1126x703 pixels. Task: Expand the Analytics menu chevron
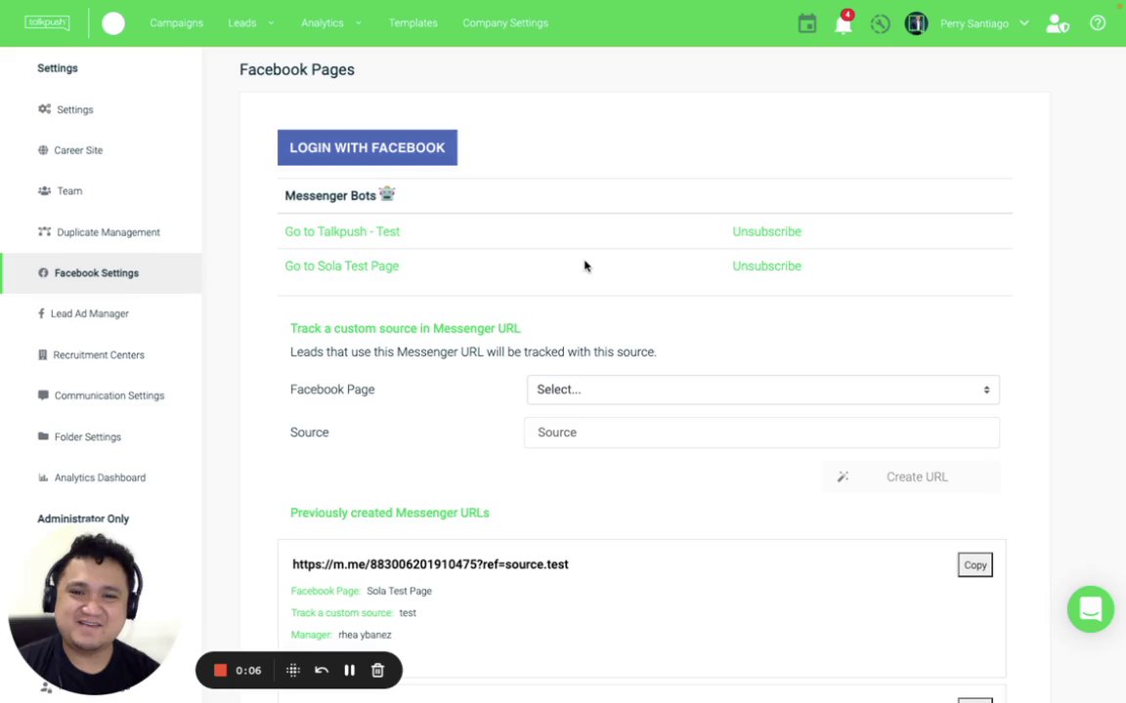tap(359, 23)
